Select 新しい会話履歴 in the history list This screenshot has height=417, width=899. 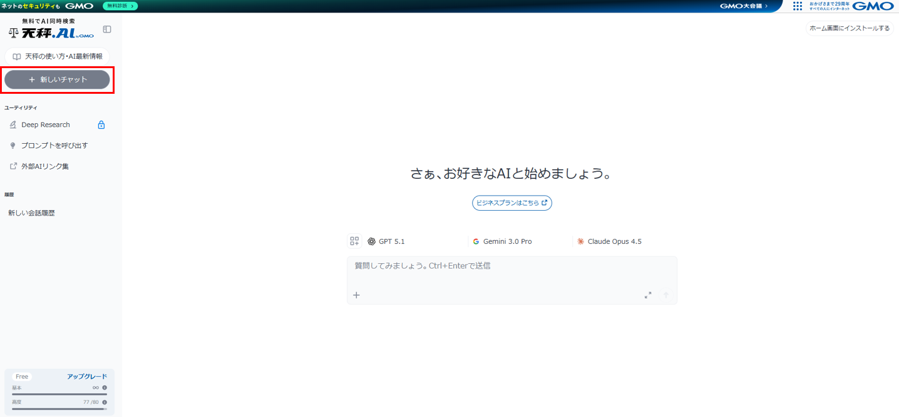29,213
